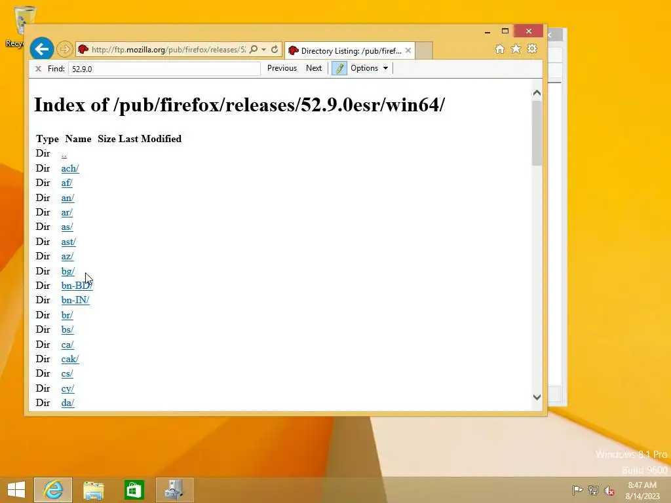
Task: Open the Windows Start button
Action: 16,490
